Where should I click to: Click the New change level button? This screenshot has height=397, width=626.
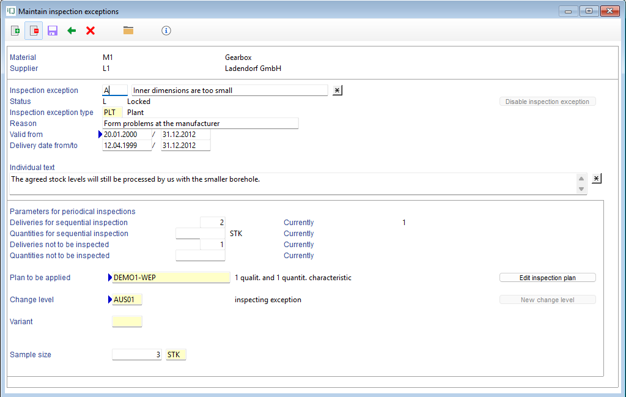(x=547, y=300)
